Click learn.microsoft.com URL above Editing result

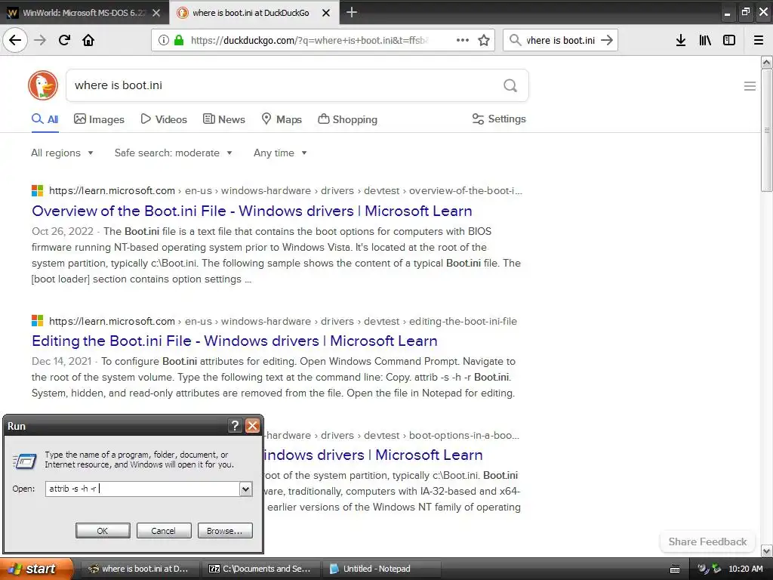(112, 321)
